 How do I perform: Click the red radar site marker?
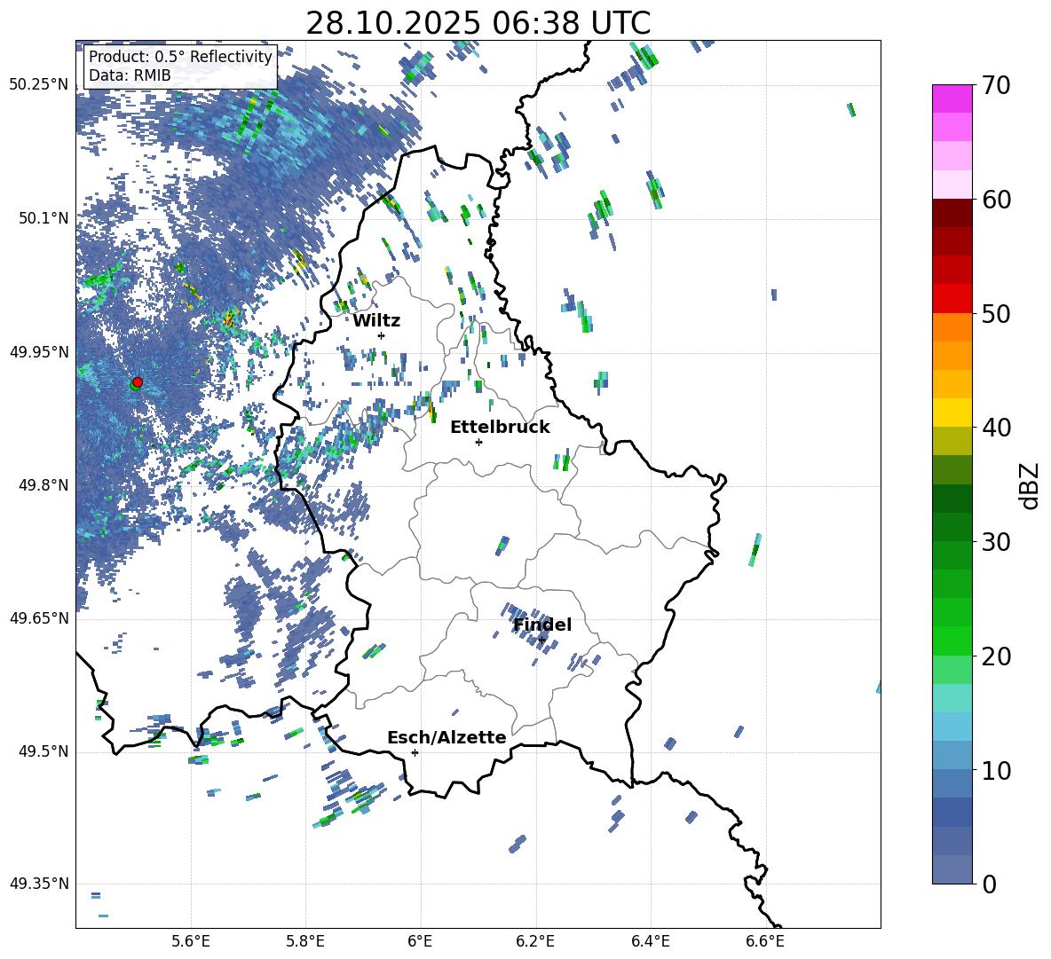[x=138, y=382]
